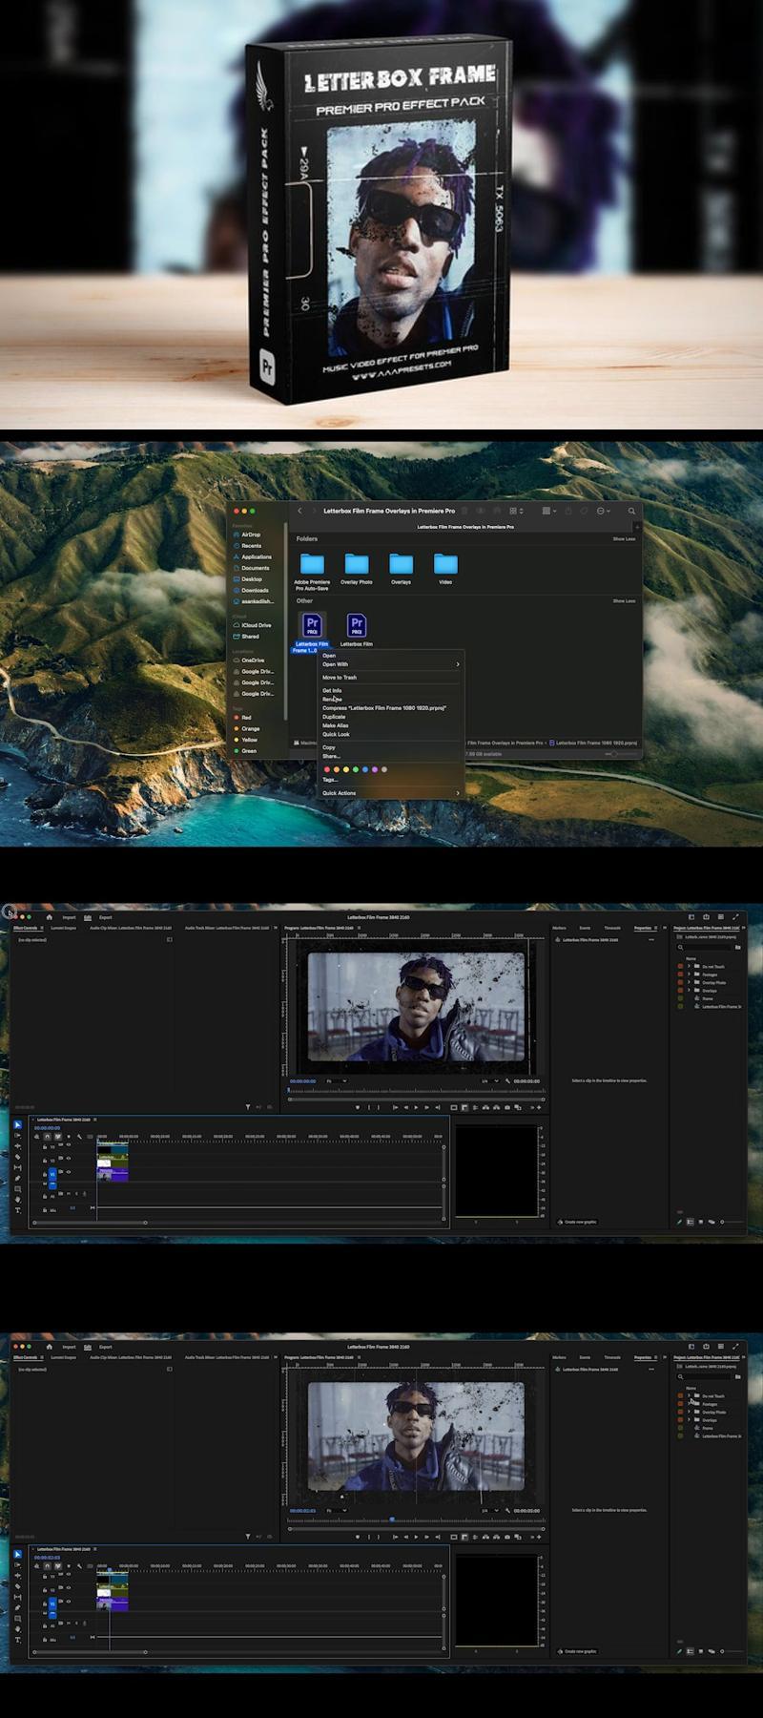Viewport: 763px width, 1718px height.
Task: Open Desktop in the Finder sidebar
Action: pos(247,579)
